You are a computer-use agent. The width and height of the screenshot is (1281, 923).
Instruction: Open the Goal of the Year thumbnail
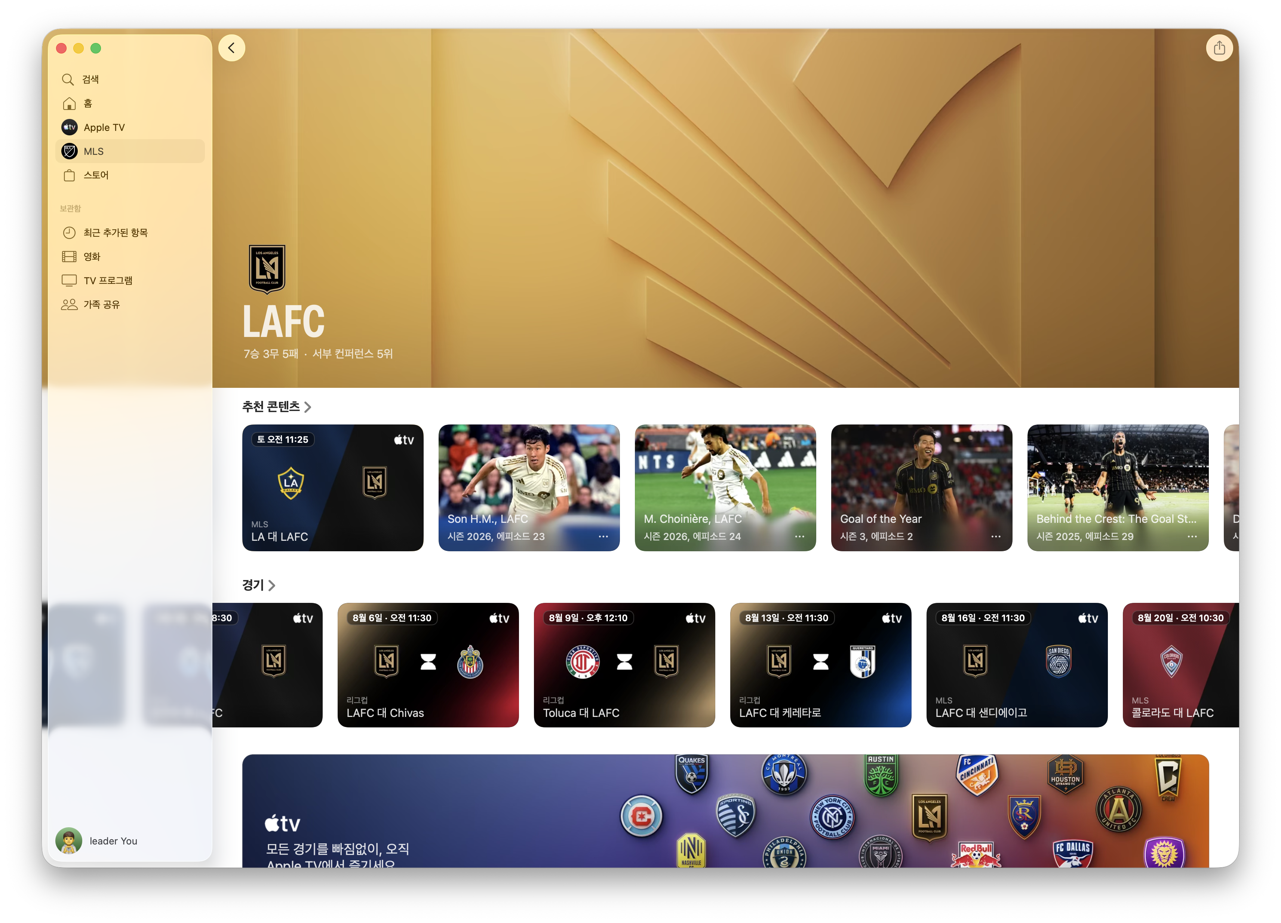[x=922, y=488]
